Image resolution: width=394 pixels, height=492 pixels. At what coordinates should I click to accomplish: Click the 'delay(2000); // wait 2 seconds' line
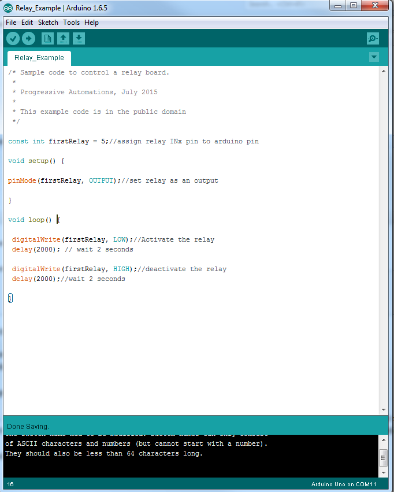[x=72, y=249]
